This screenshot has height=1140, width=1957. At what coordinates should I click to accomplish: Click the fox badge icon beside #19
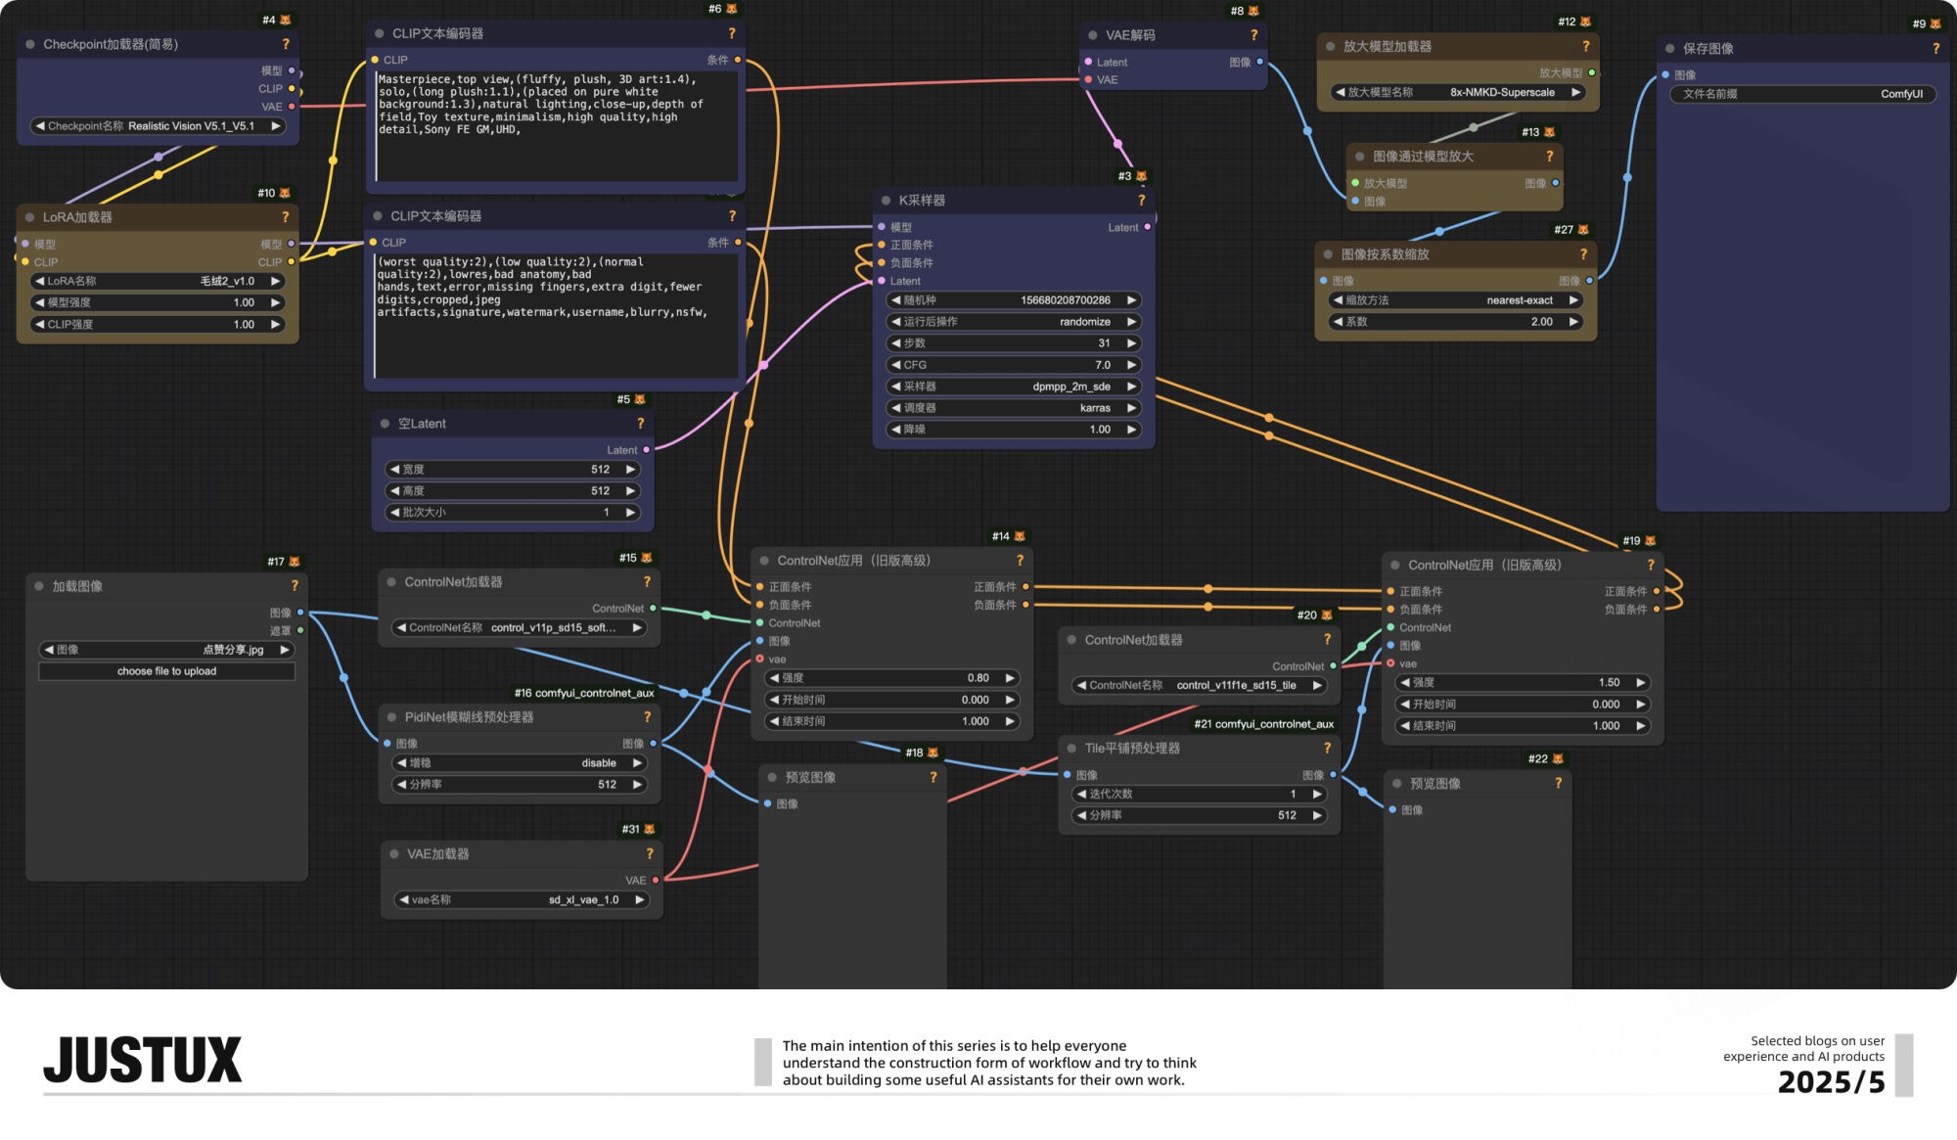tap(1651, 541)
